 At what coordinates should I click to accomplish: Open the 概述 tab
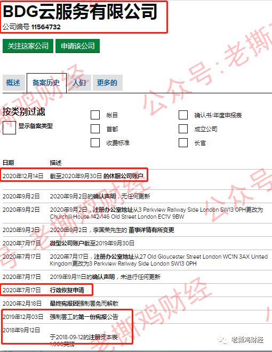[x=13, y=83]
